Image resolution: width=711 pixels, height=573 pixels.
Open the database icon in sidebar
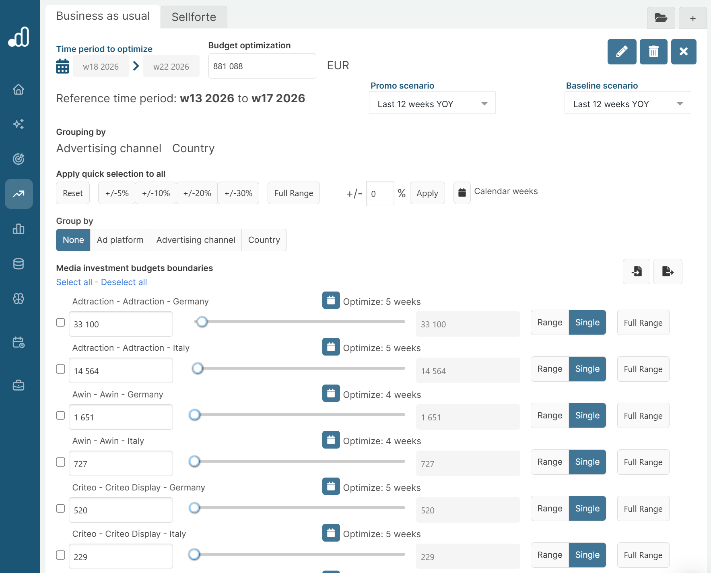coord(19,264)
